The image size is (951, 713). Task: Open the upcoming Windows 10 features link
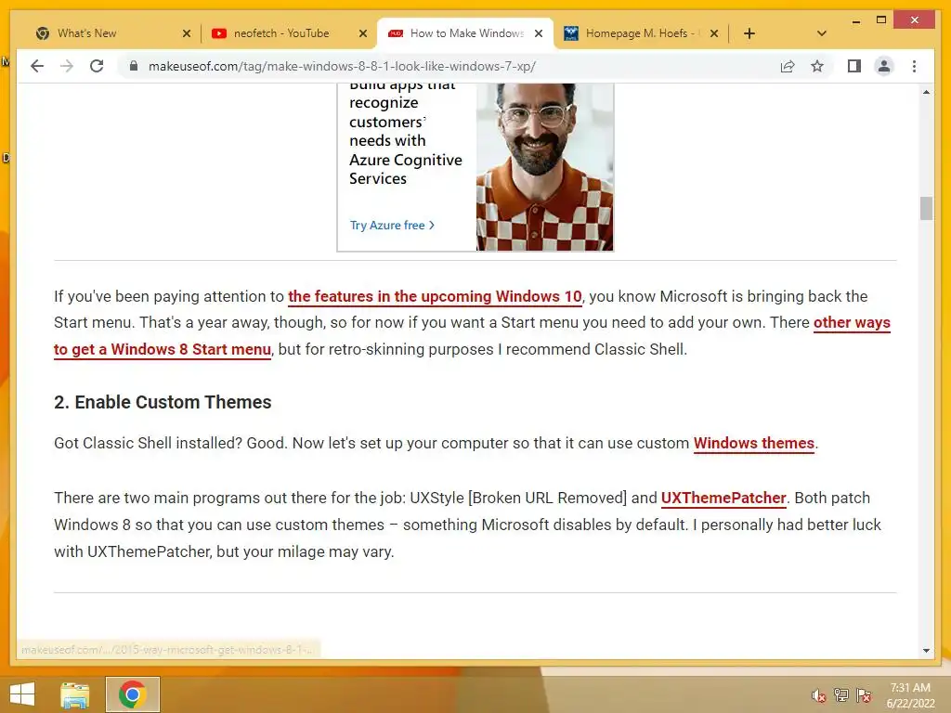(435, 296)
